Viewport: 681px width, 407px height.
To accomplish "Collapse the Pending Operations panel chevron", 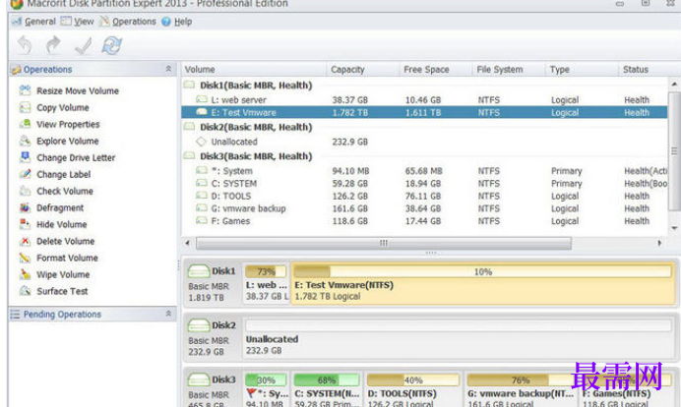I will pyautogui.click(x=168, y=314).
